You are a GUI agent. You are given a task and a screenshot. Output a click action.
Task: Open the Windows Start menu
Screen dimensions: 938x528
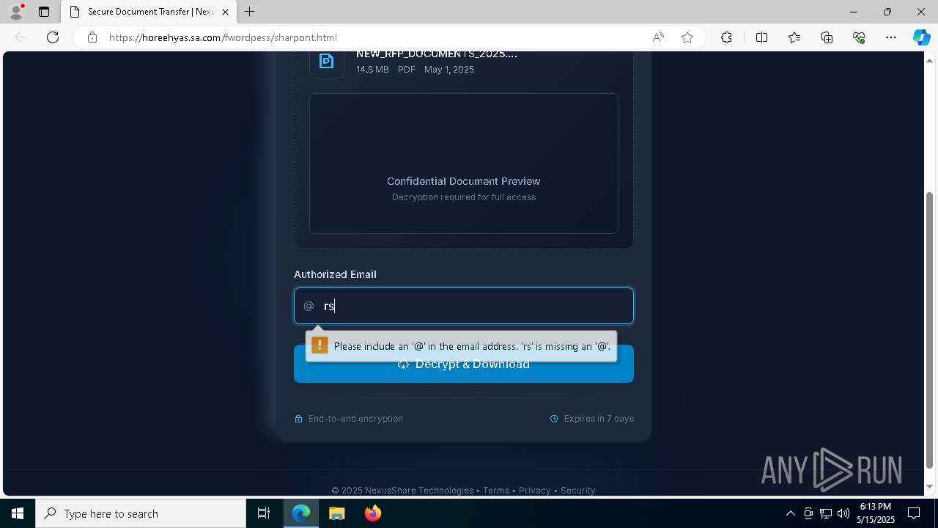pos(18,513)
